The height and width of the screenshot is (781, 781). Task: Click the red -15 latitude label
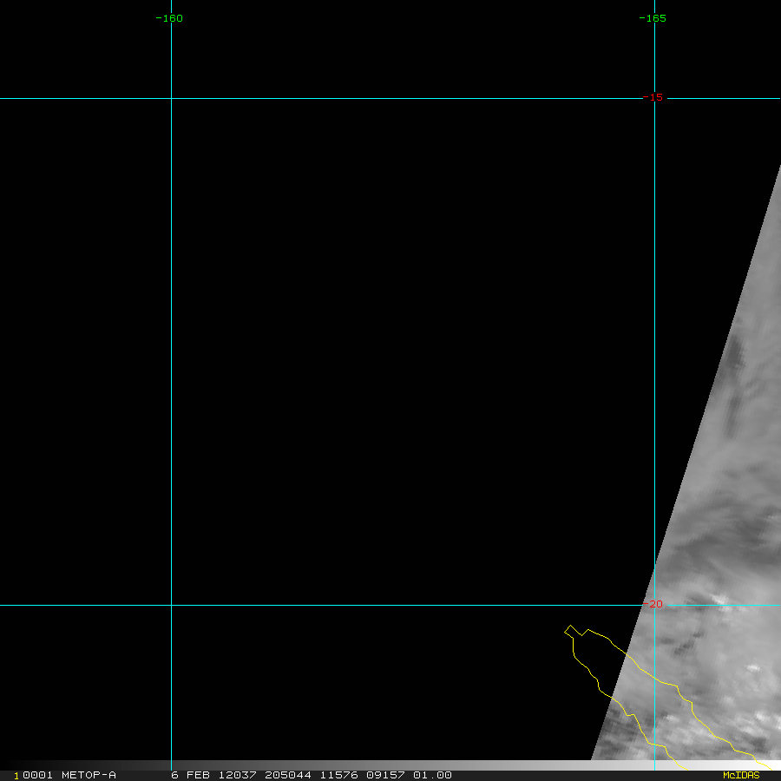tap(654, 97)
